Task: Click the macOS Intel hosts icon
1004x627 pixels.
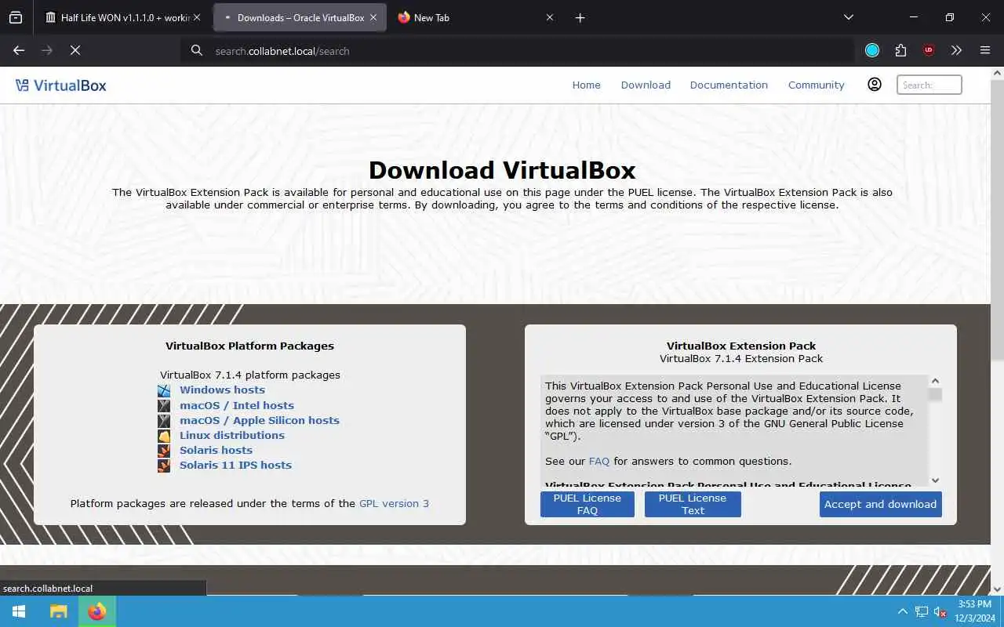Action: tap(164, 406)
